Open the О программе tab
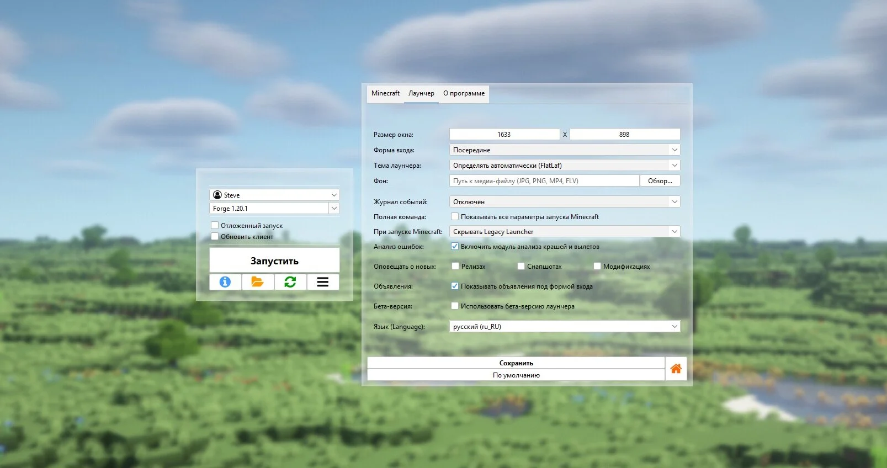The image size is (887, 468). pyautogui.click(x=464, y=93)
